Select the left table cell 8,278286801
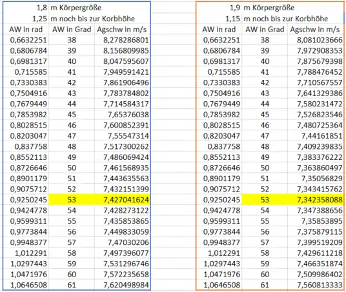Viewport: 346px width, 292px height. (x=122, y=40)
